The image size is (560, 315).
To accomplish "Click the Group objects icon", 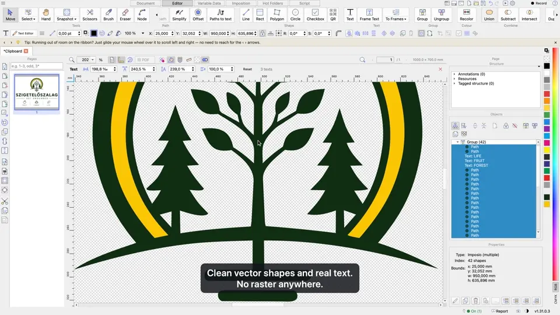I will click(422, 15).
